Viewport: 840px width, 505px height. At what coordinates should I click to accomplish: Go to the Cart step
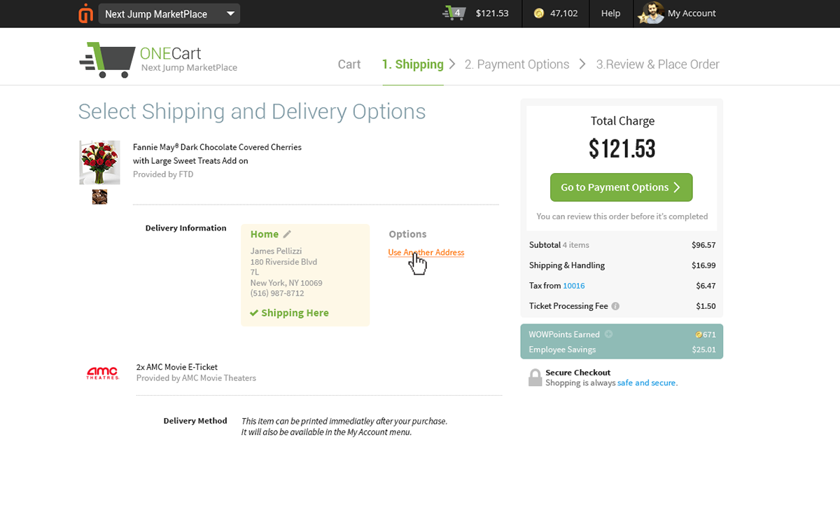(349, 64)
